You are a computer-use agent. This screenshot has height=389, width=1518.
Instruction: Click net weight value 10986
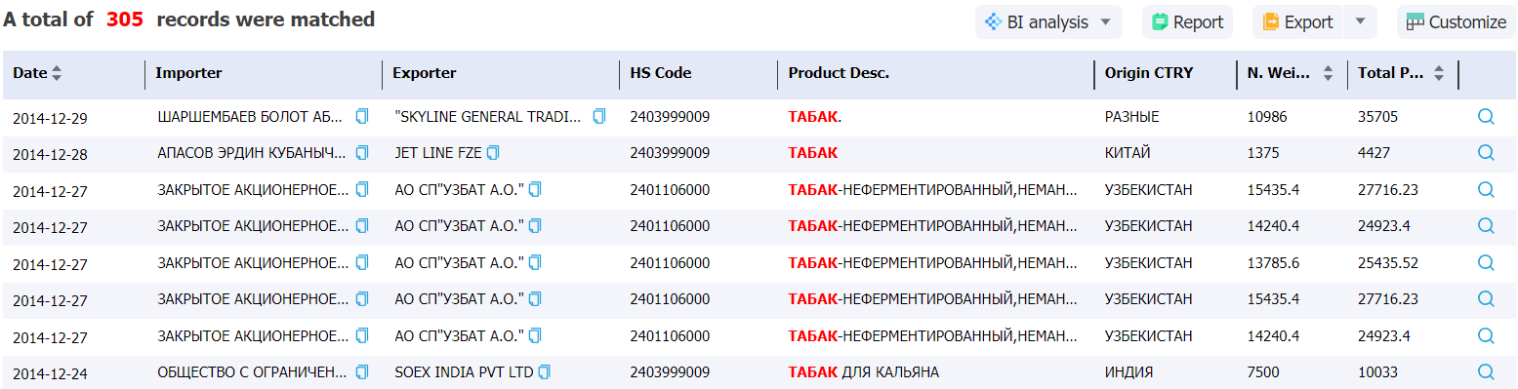point(1267,117)
